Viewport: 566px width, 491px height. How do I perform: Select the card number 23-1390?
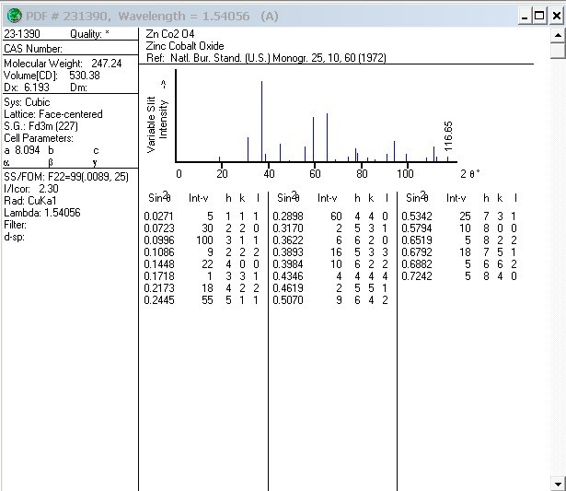(x=22, y=34)
